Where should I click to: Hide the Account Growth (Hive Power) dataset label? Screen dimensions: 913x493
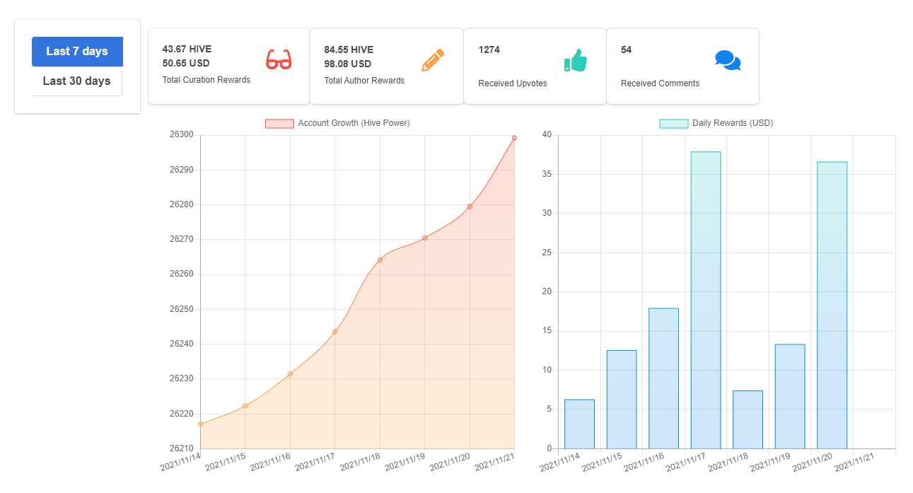pos(354,123)
